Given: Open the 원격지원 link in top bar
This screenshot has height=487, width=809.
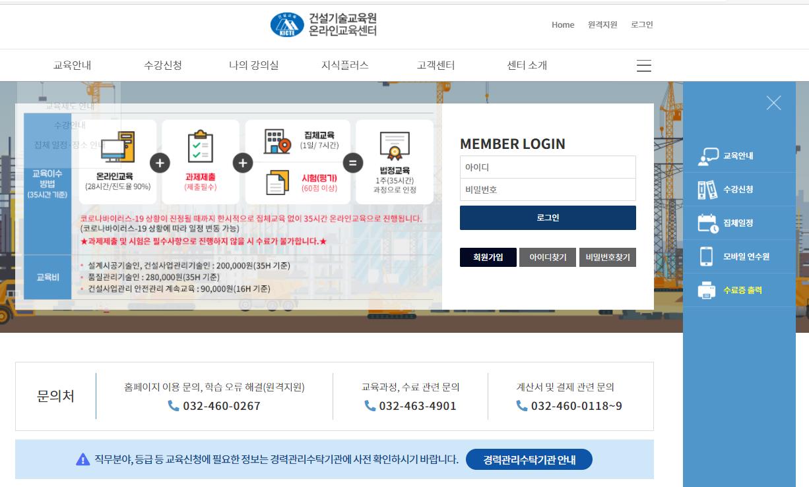Looking at the screenshot, I should [x=602, y=25].
